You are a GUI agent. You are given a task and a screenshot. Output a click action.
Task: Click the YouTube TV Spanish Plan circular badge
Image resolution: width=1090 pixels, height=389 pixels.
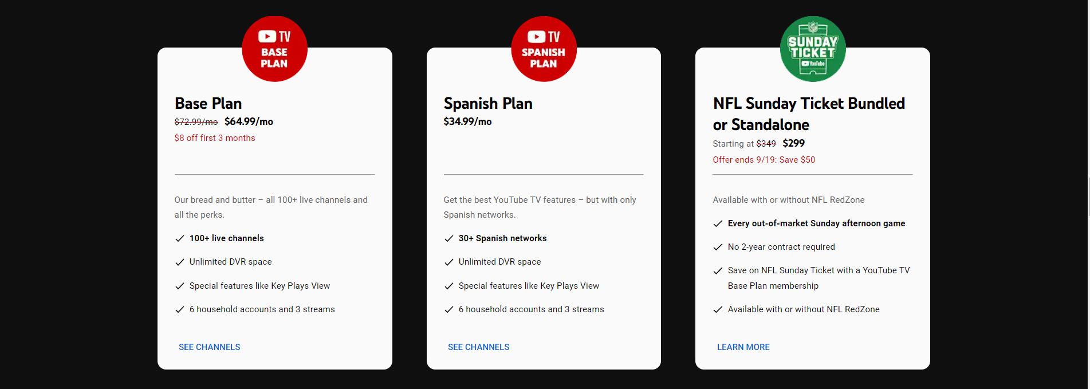click(x=543, y=49)
